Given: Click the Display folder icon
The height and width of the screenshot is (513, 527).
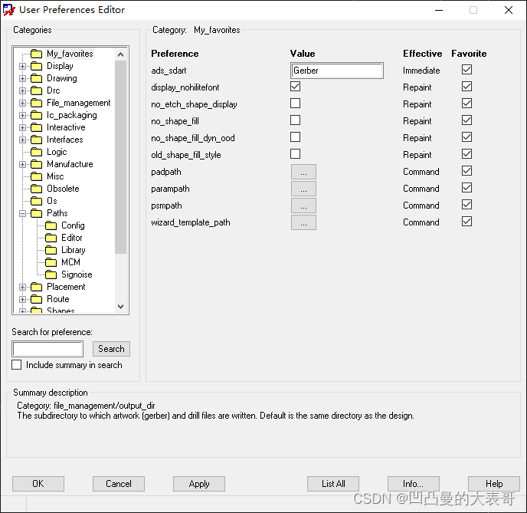Looking at the screenshot, I should click(x=36, y=66).
